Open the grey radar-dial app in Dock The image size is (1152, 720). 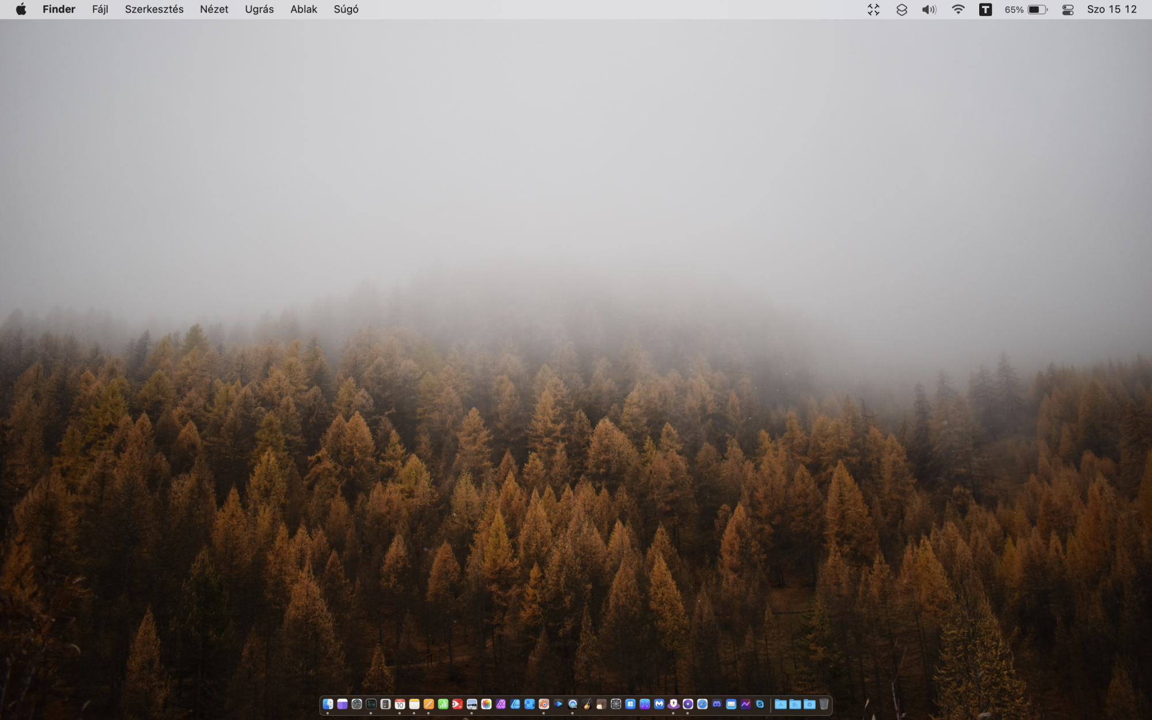tap(357, 704)
